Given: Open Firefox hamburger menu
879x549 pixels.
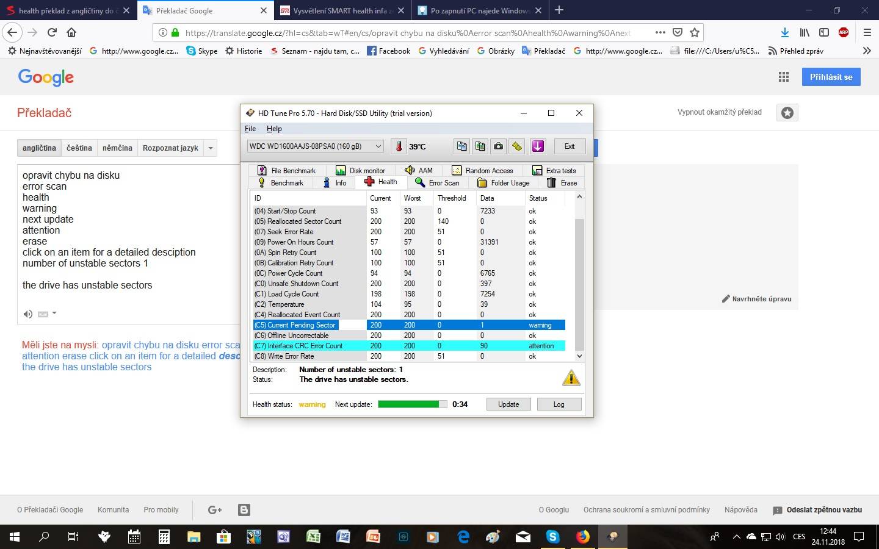Looking at the screenshot, I should click(x=867, y=32).
